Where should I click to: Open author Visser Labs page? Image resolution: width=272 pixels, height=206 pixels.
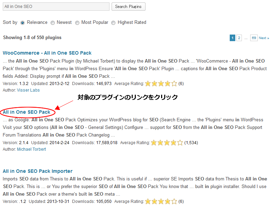[x=28, y=90]
